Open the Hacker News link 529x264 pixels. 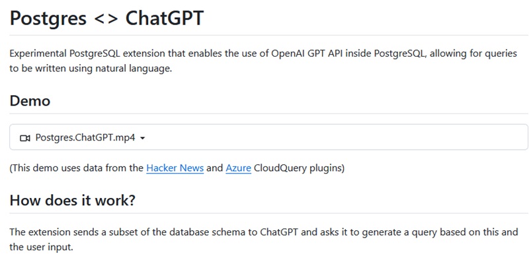click(175, 168)
